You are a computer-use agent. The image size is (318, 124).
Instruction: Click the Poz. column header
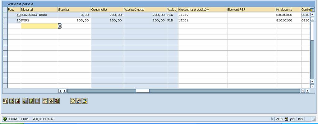[14, 10]
